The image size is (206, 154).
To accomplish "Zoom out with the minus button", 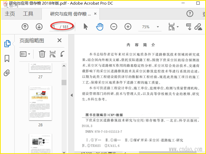I will (x=114, y=27).
